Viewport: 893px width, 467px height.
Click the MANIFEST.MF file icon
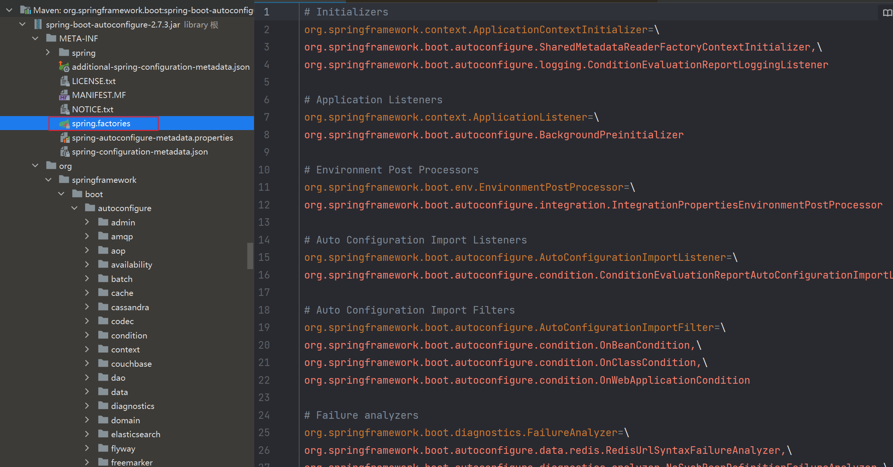coord(64,95)
